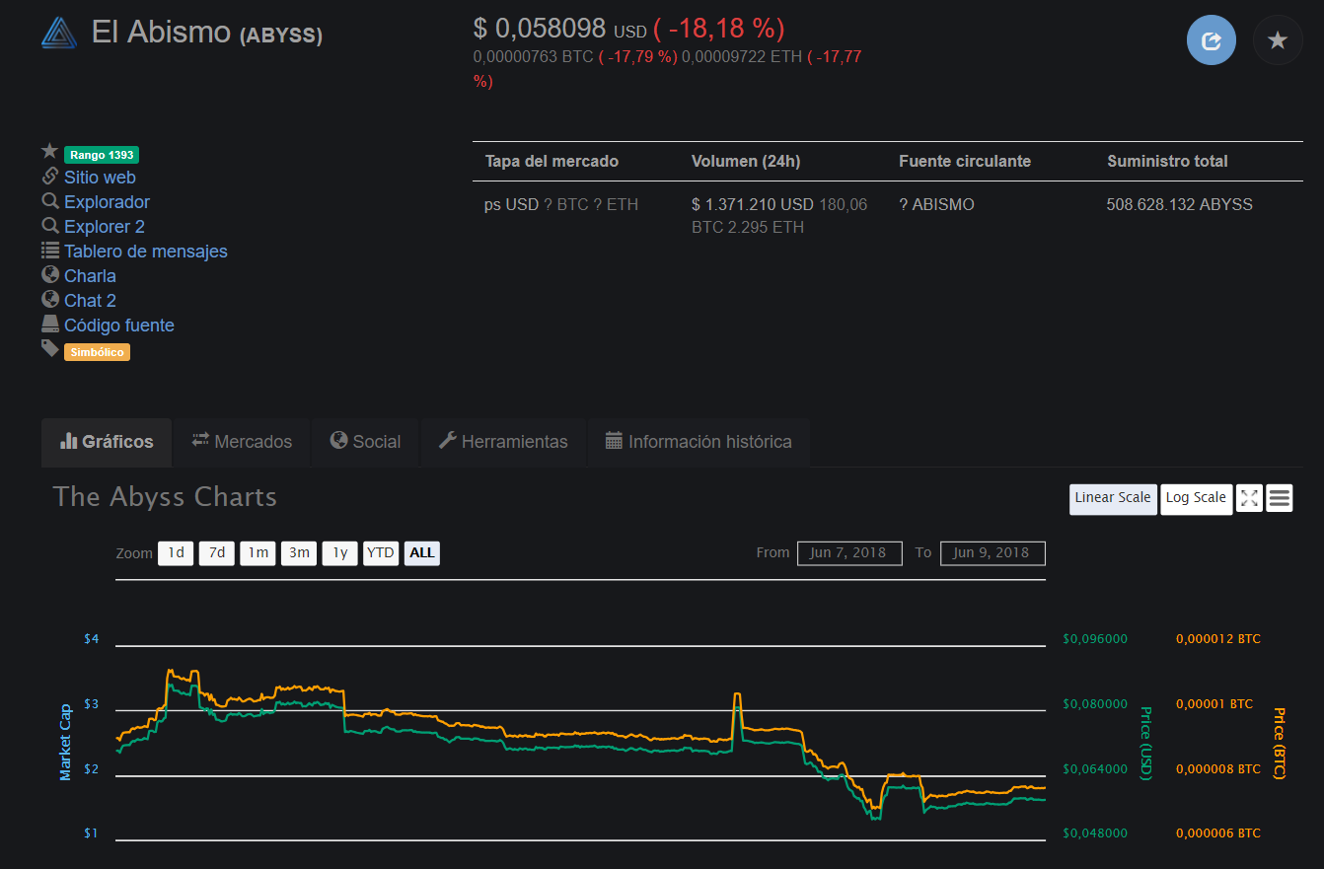Image resolution: width=1324 pixels, height=869 pixels.
Task: Set chart zoom to 7d
Action: [217, 553]
